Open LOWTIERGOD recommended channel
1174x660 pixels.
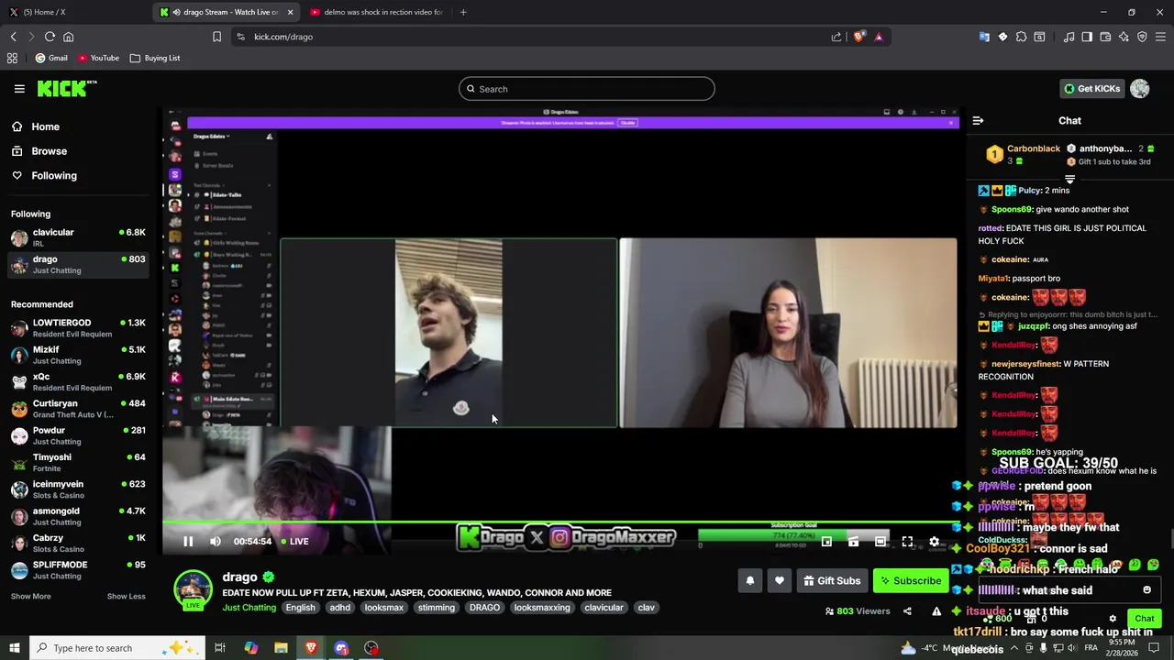click(x=78, y=328)
